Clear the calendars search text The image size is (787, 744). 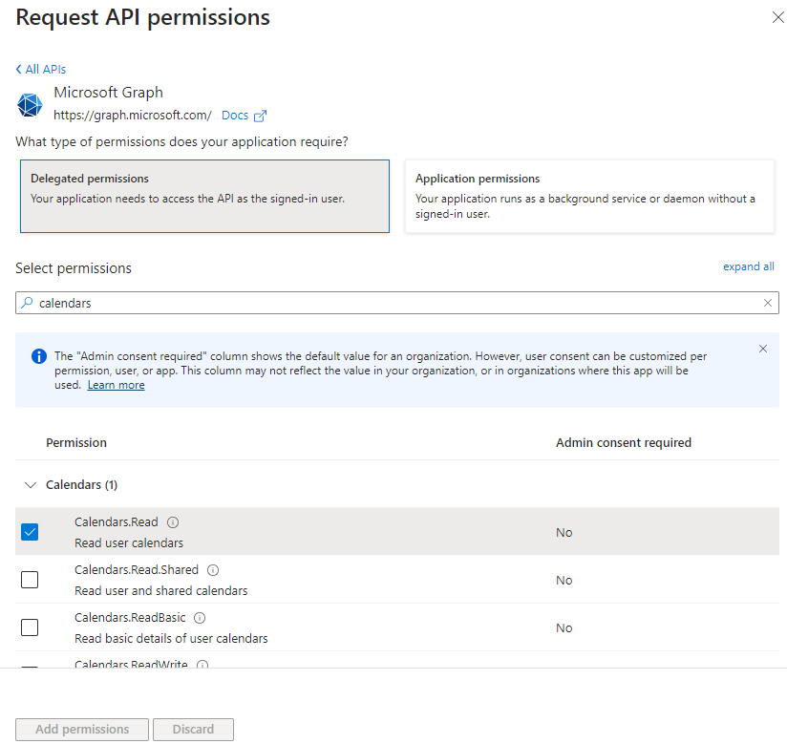click(x=768, y=303)
